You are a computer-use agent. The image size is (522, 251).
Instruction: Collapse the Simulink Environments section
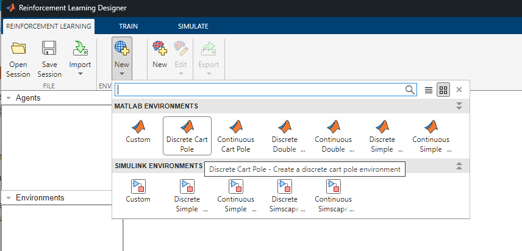click(x=459, y=166)
